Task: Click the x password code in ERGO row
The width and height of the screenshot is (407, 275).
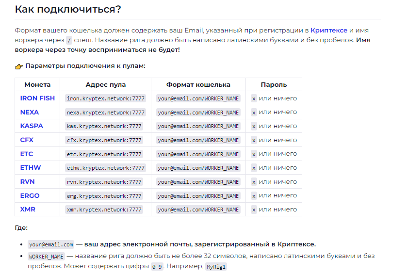Action: [254, 196]
